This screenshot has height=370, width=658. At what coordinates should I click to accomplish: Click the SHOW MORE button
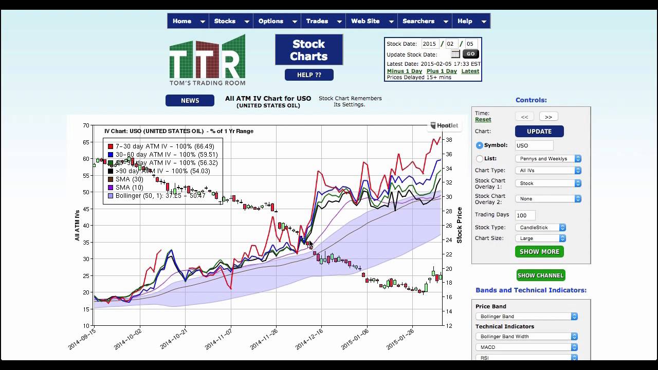pos(539,251)
